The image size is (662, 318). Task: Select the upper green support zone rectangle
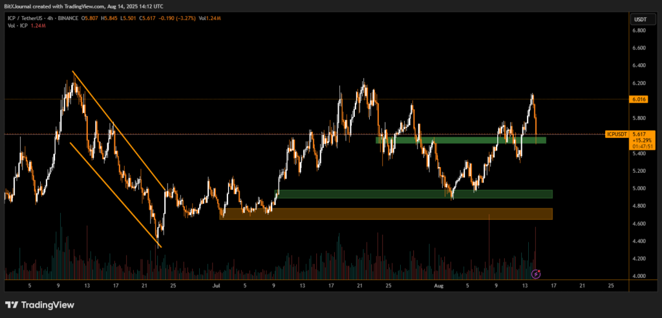460,140
